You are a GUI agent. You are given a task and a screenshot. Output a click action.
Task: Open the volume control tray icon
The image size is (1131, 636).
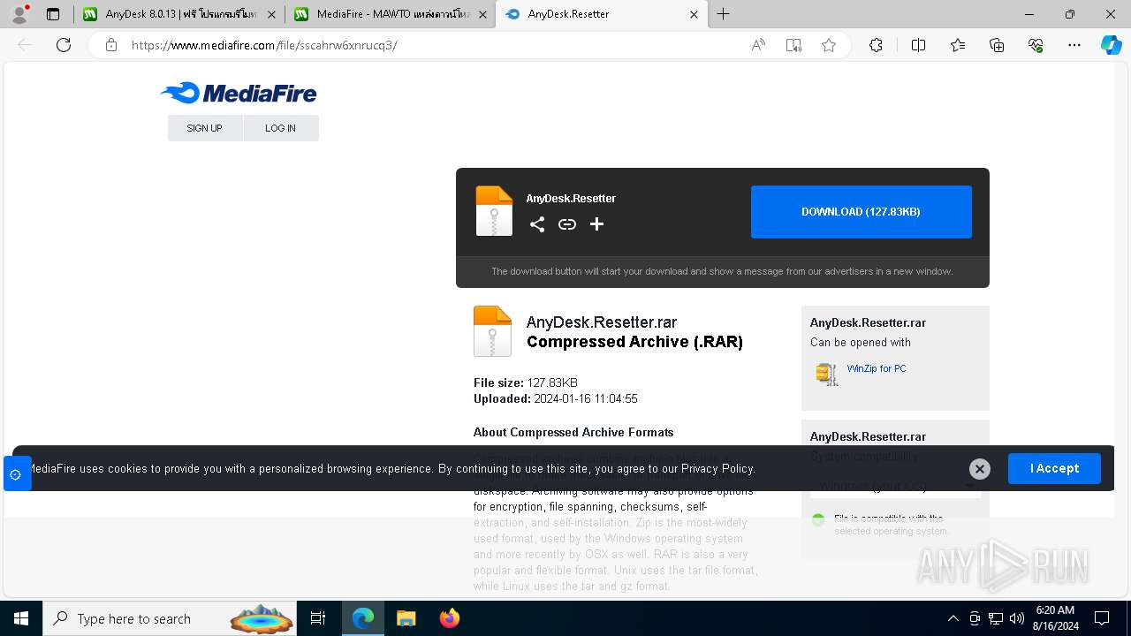pyautogui.click(x=1017, y=618)
